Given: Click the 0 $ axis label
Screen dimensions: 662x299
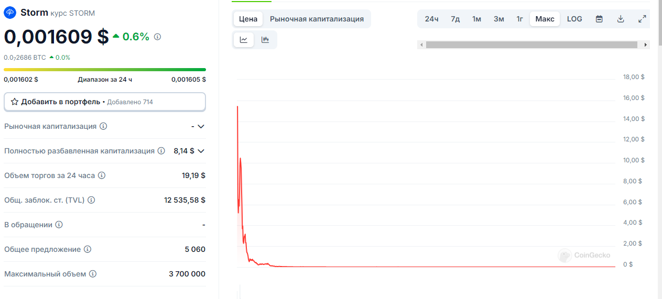Looking at the screenshot, I should 628,264.
